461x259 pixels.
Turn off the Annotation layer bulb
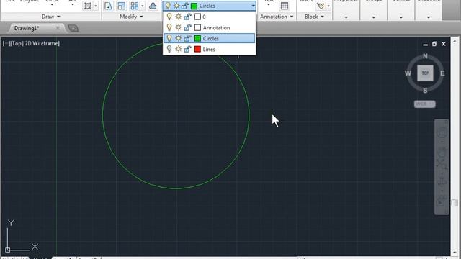(x=169, y=27)
